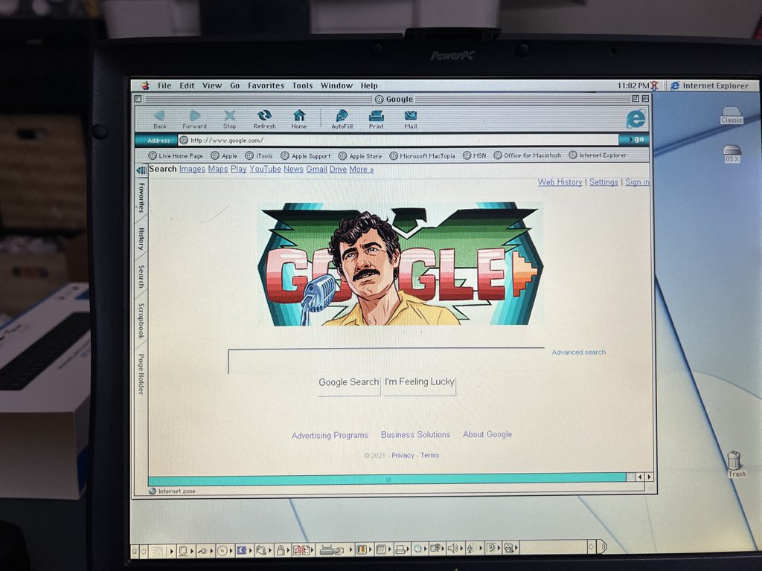Print the page with Print icon
The image size is (762, 571).
coord(376,119)
